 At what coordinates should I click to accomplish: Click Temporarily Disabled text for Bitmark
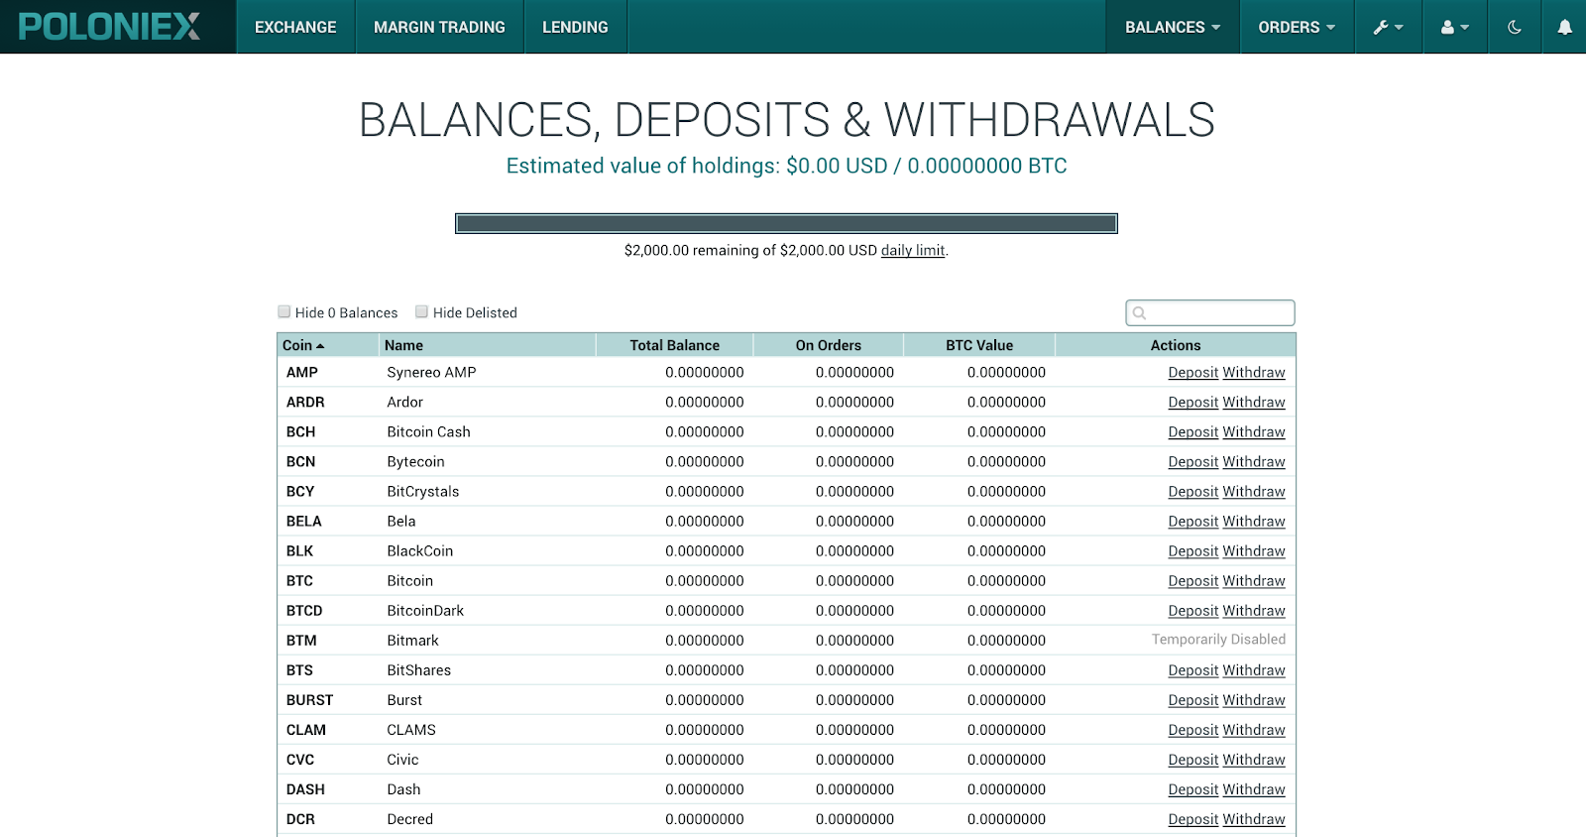1218,640
